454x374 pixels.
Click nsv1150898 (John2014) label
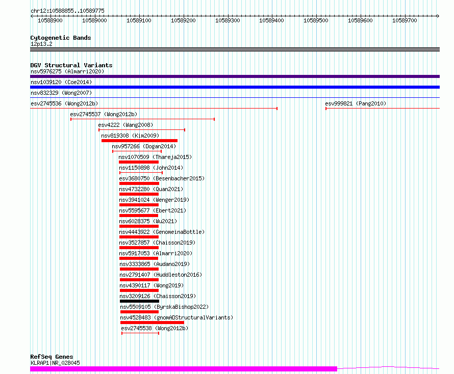[151, 168]
